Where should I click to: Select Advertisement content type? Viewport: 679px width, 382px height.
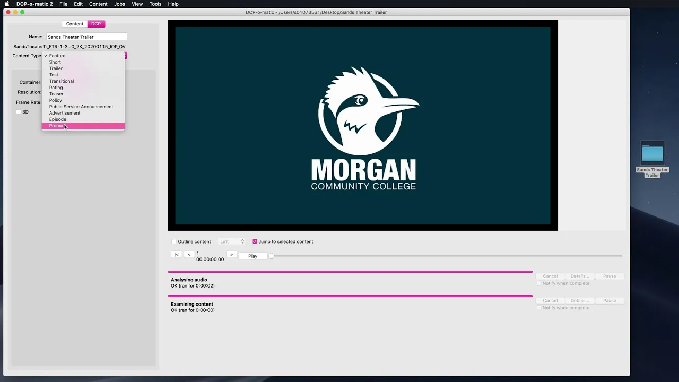[83, 113]
